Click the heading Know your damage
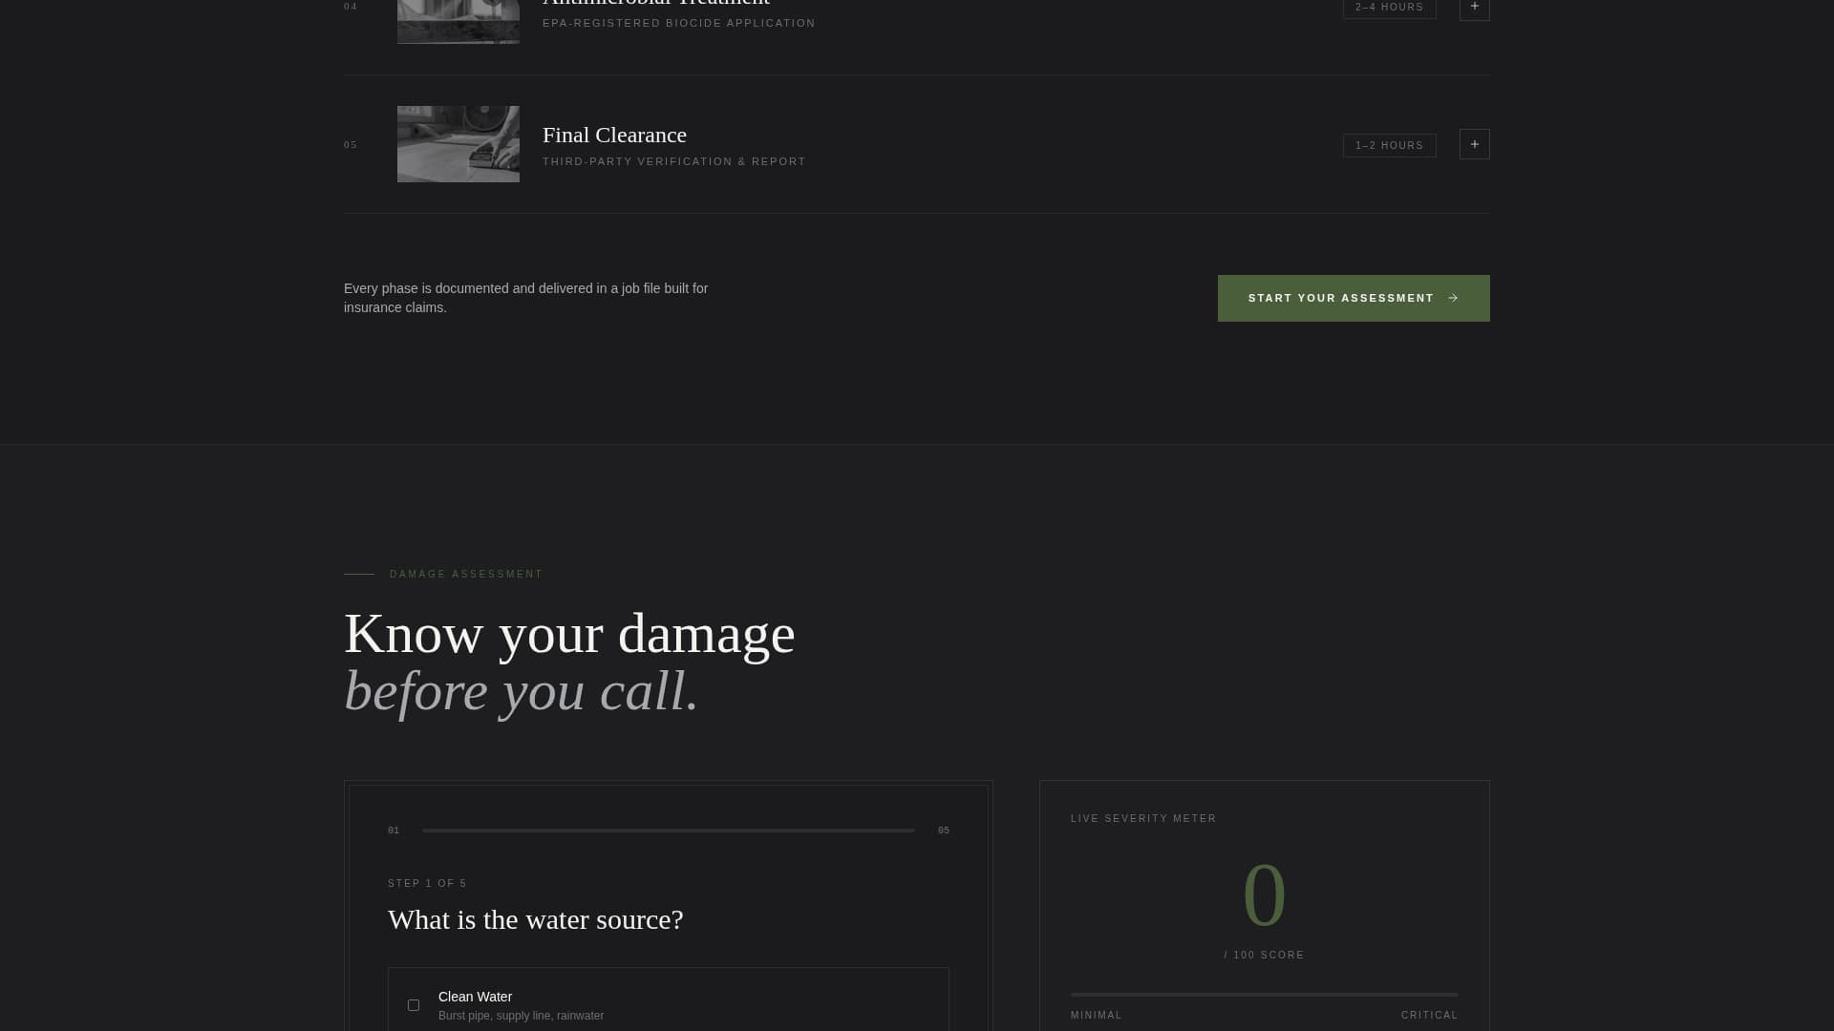This screenshot has width=1834, height=1031. tap(569, 633)
